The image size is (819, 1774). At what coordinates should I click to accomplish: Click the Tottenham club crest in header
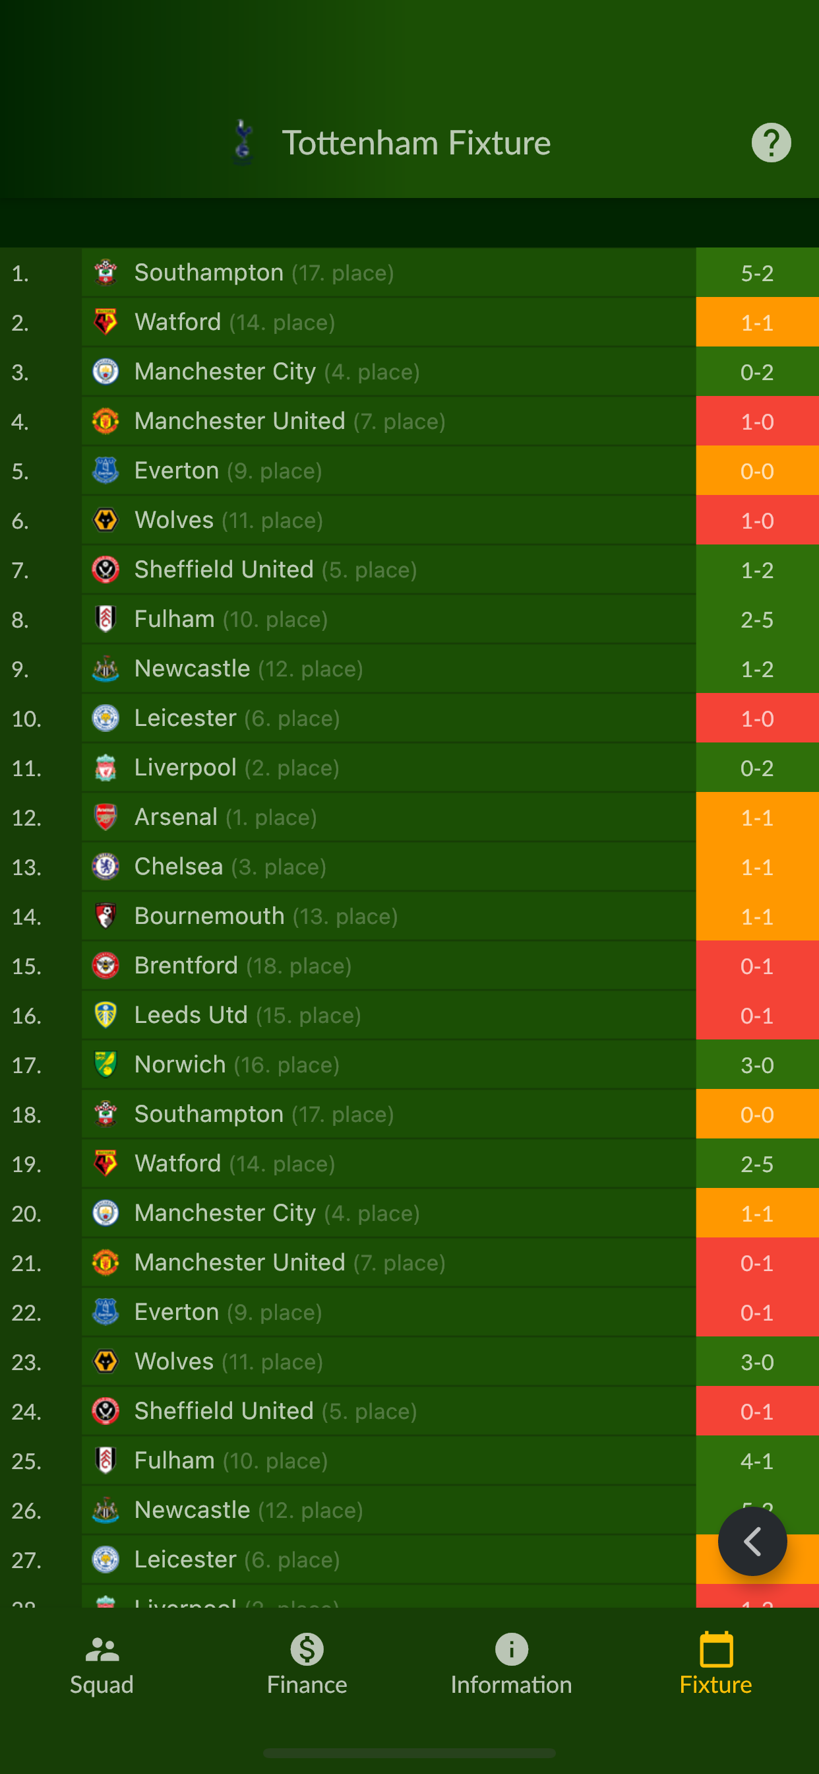point(242,143)
